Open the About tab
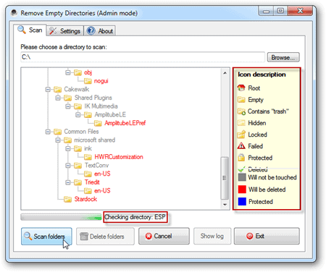Viewport: 326px width, 272px height. [x=100, y=31]
